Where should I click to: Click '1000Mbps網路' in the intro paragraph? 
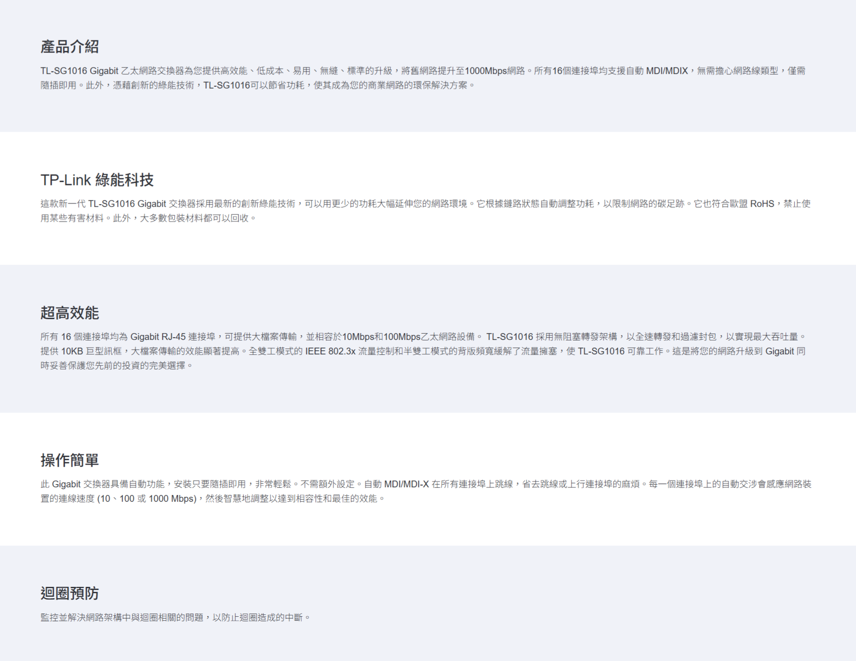(x=495, y=71)
